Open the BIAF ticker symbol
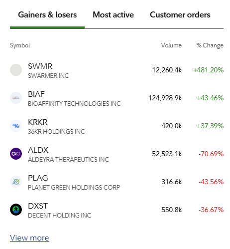The width and height of the screenshot is (230, 249). [x=36, y=94]
